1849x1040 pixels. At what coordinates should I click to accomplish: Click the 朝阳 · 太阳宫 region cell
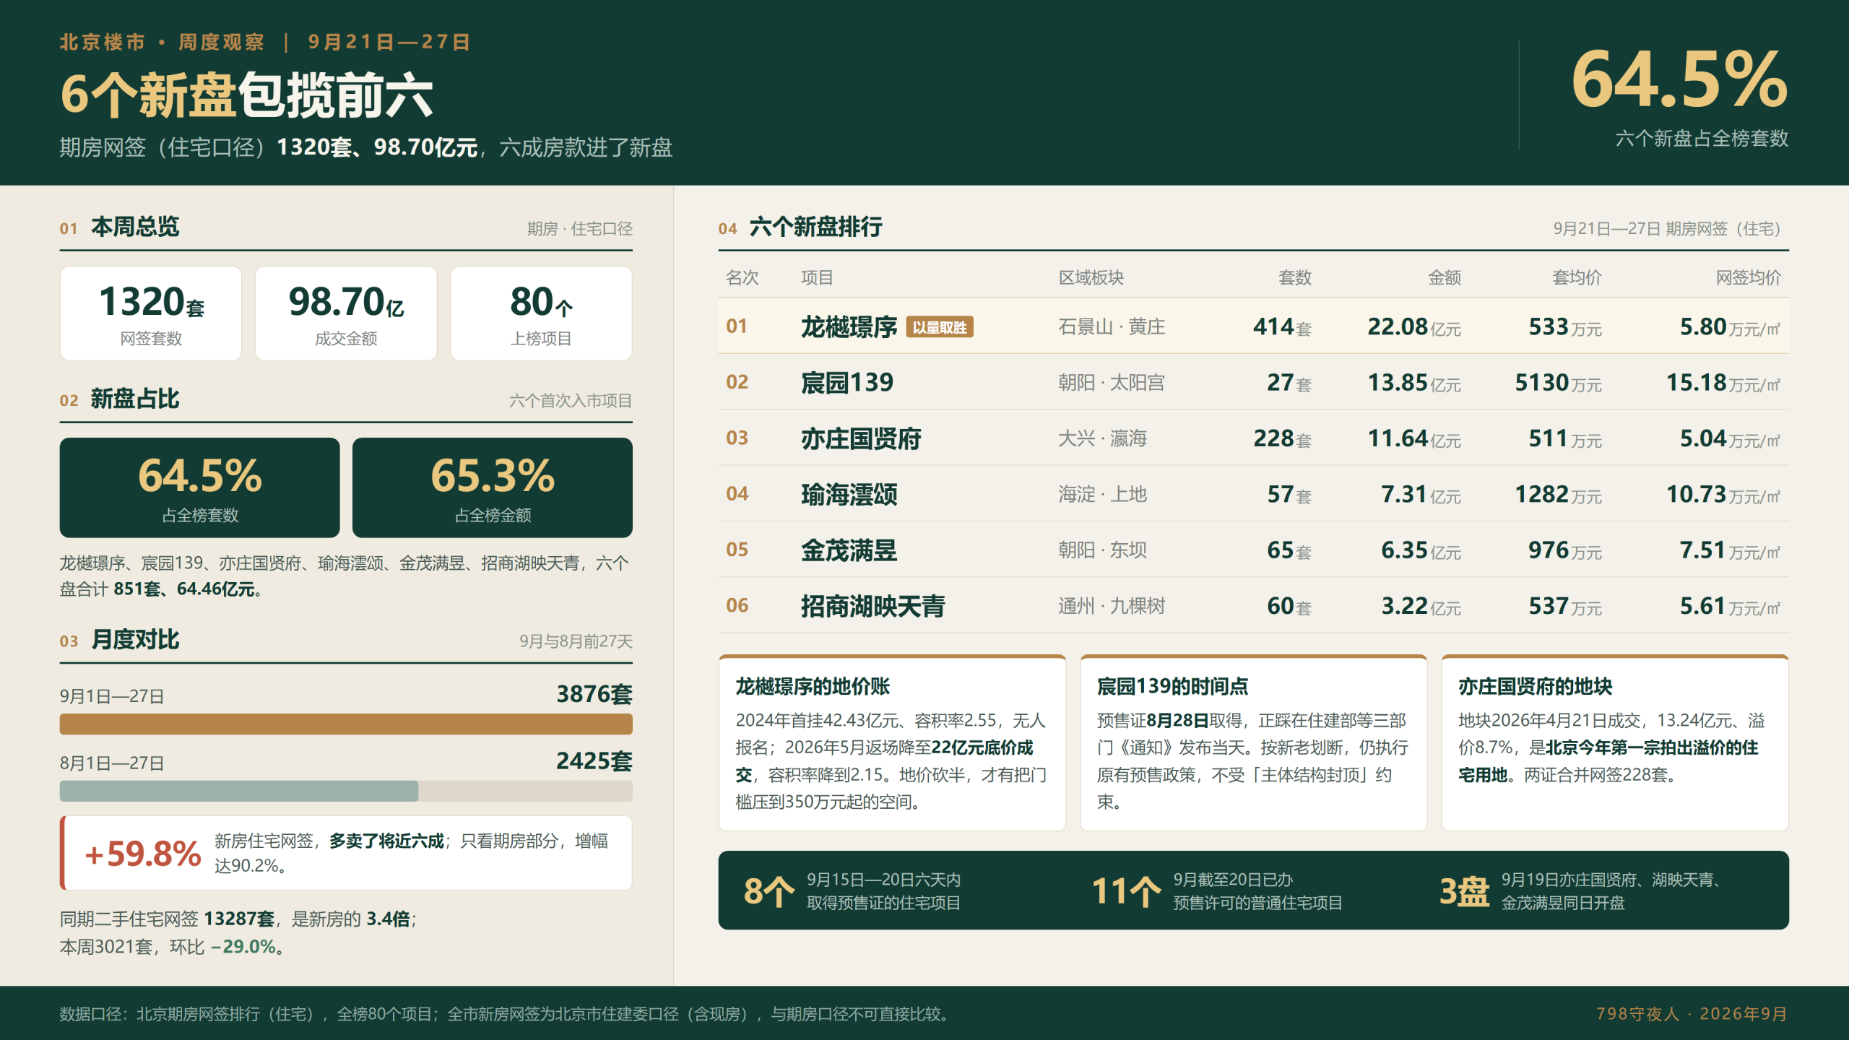click(x=1112, y=382)
